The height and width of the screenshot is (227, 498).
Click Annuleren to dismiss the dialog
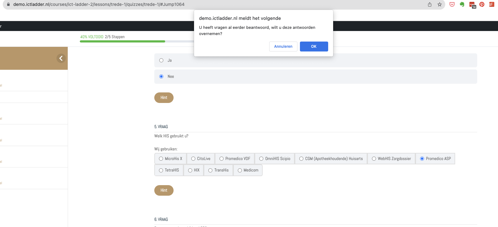pos(283,47)
